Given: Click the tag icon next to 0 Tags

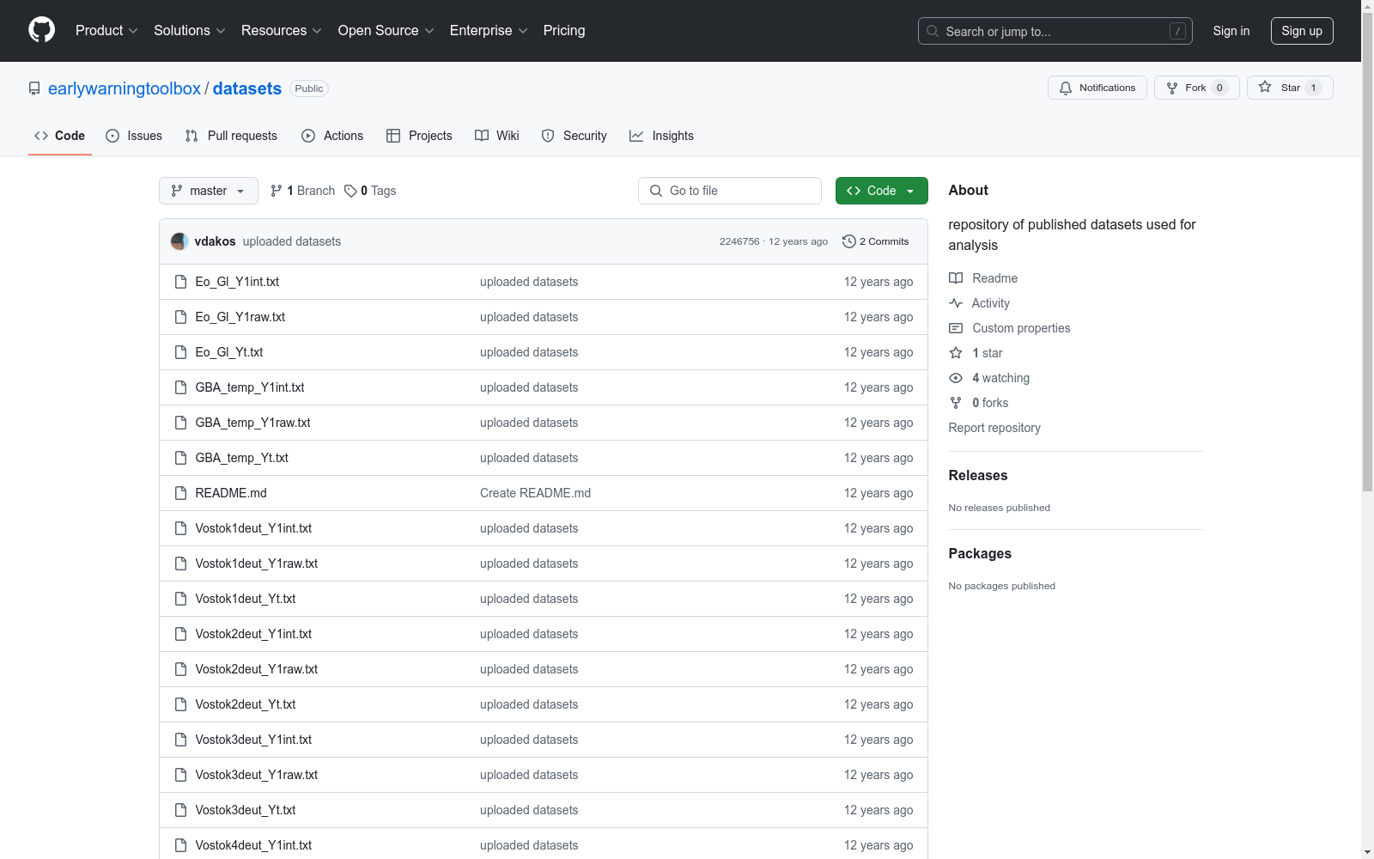Looking at the screenshot, I should pos(350,191).
